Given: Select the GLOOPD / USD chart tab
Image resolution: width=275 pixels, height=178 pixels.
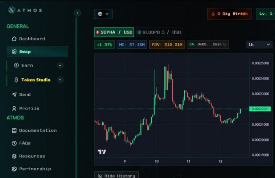Looking at the screenshot, I should pyautogui.click(x=159, y=32).
